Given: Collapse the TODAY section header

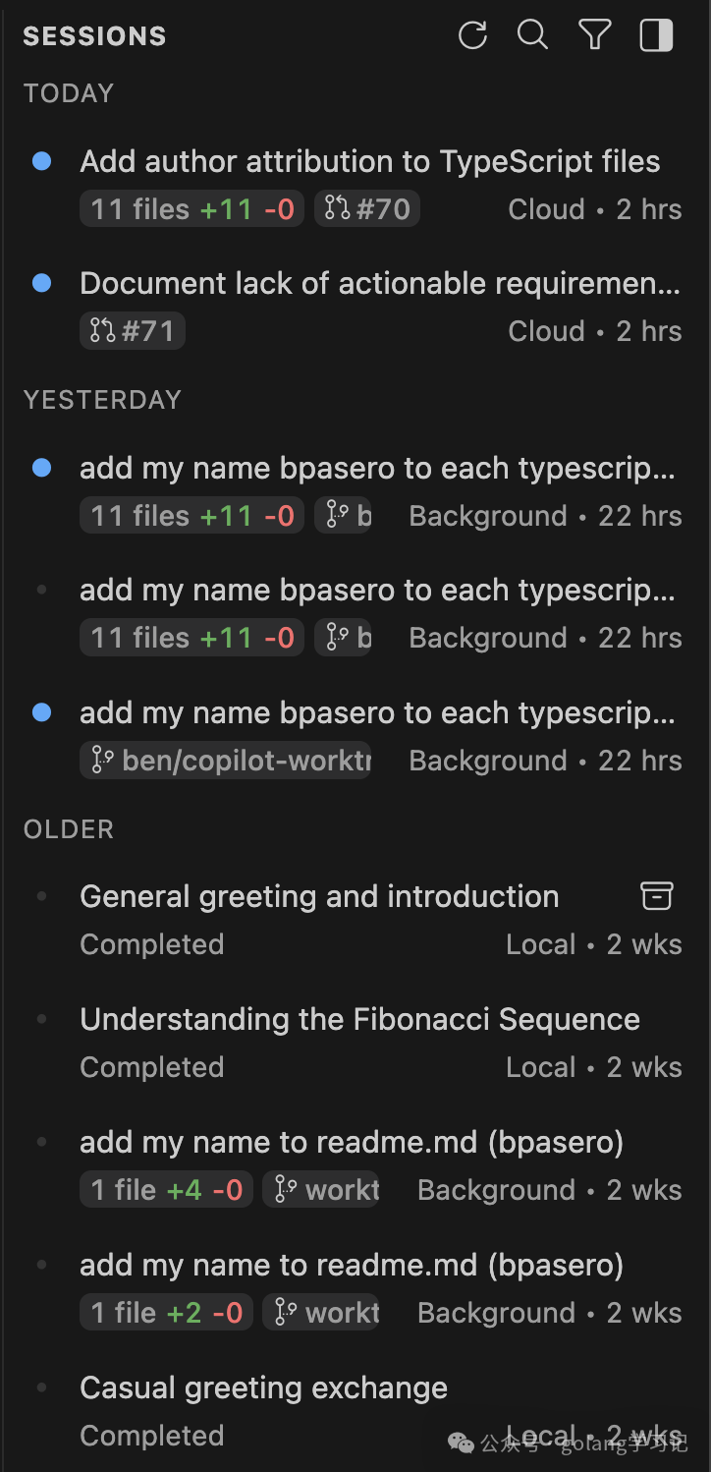Looking at the screenshot, I should (x=69, y=93).
